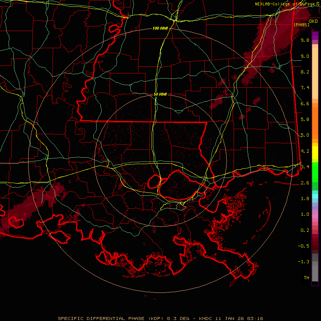The width and height of the screenshot is (321, 321).
Task: Click the 8.2 value on the color scale
Action: (x=305, y=72)
